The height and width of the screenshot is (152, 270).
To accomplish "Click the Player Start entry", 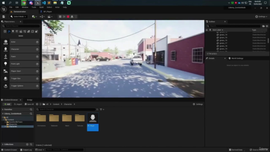I will (x=21, y=71).
